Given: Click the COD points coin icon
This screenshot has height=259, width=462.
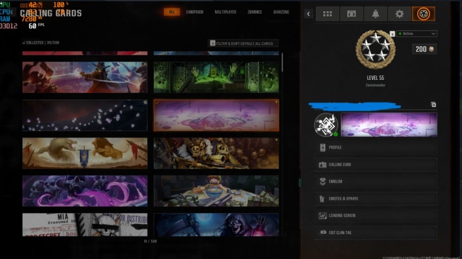Looking at the screenshot, I should 431,49.
